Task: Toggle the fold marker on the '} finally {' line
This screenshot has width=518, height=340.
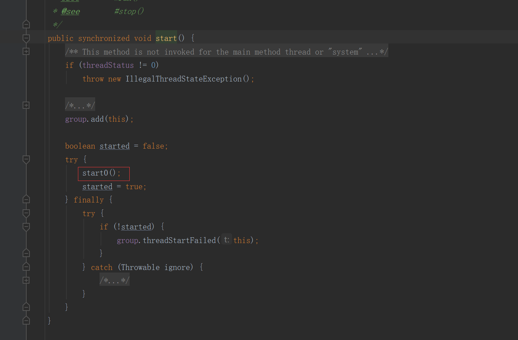Action: 26,199
